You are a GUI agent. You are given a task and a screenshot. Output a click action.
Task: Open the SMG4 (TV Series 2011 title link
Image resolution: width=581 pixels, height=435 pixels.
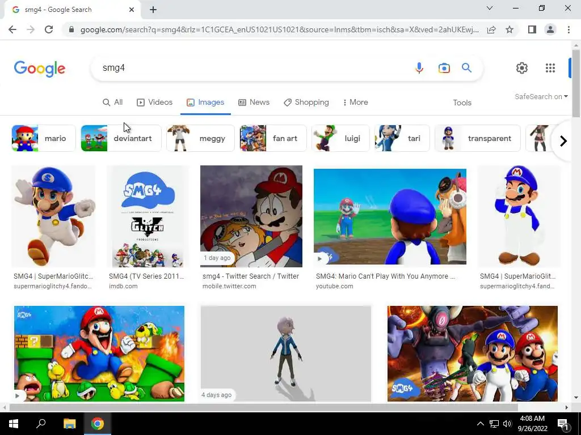(x=146, y=276)
